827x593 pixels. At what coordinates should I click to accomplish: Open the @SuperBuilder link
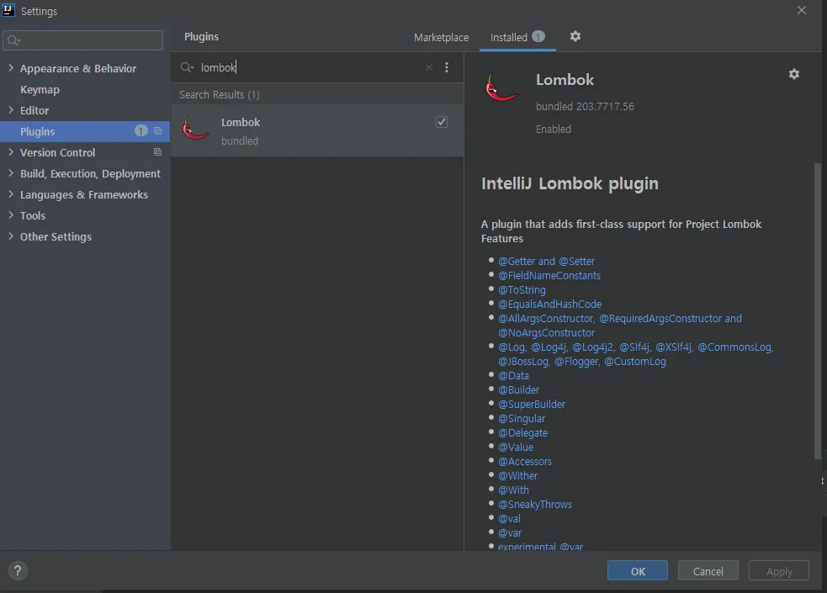click(x=532, y=404)
